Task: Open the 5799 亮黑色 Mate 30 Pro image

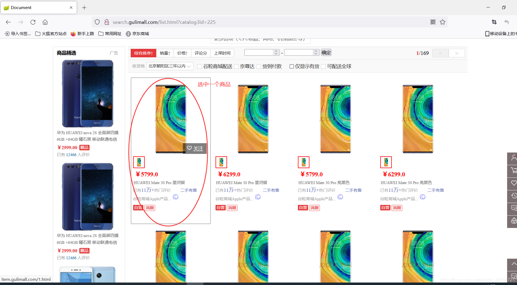Action: [336, 119]
